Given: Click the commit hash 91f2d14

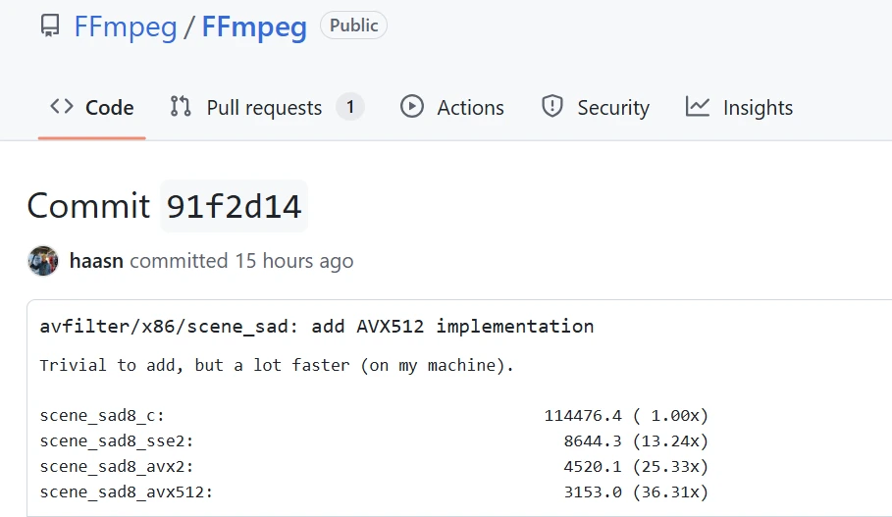Looking at the screenshot, I should pos(234,206).
